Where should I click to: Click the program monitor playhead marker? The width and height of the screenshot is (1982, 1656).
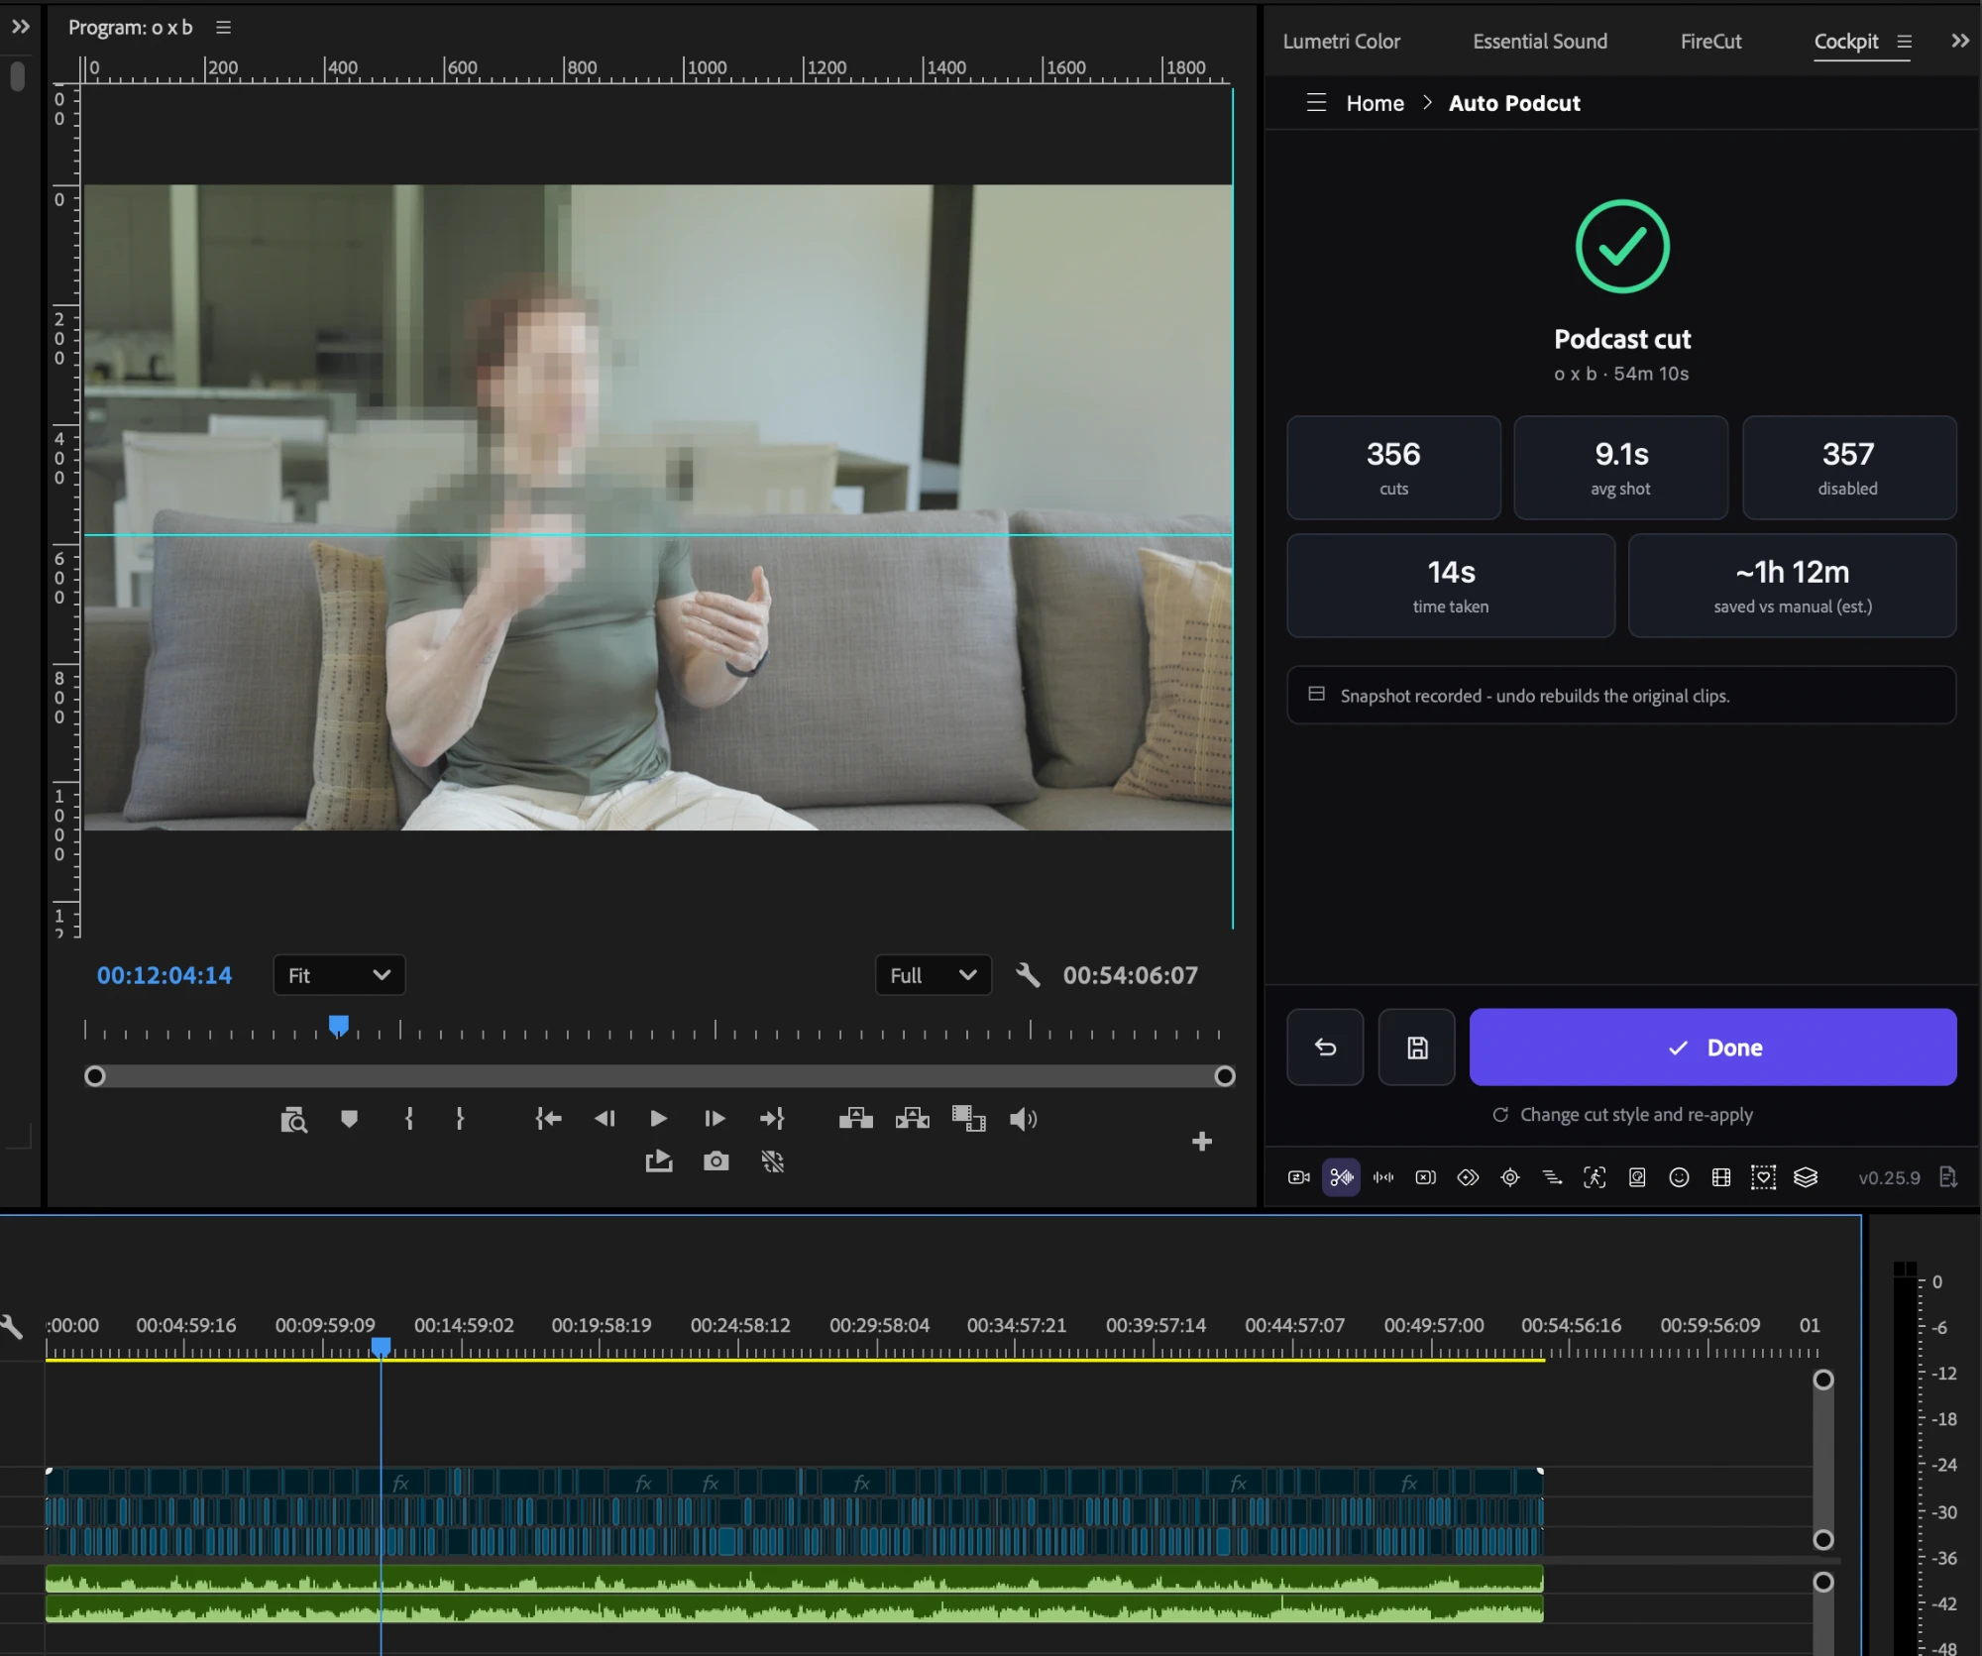339,1025
